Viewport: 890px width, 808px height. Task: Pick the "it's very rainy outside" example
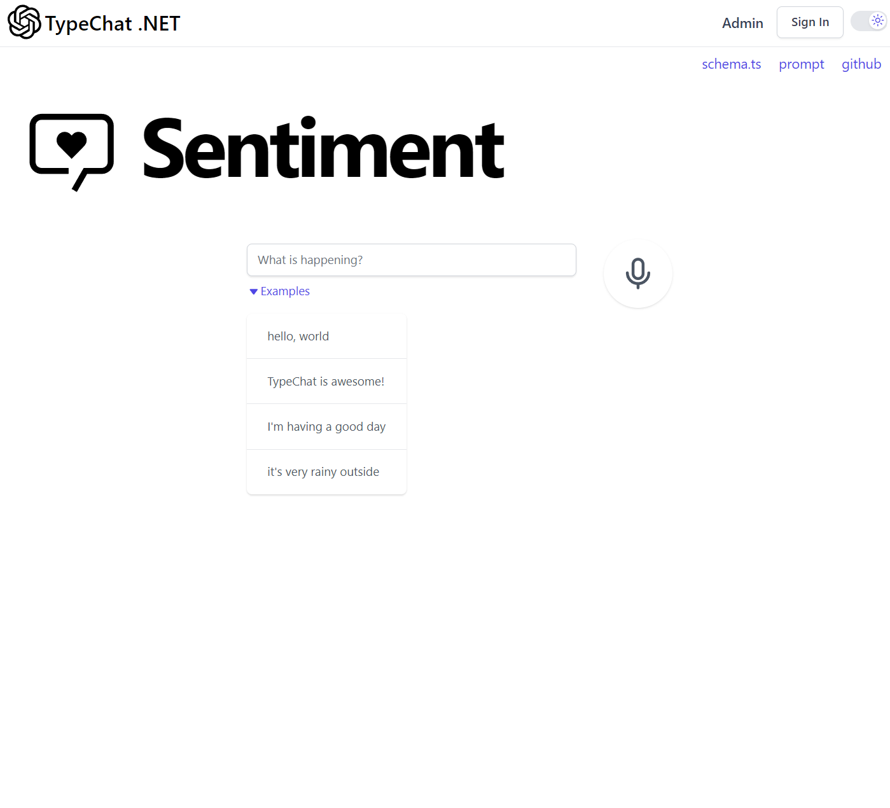click(x=326, y=472)
